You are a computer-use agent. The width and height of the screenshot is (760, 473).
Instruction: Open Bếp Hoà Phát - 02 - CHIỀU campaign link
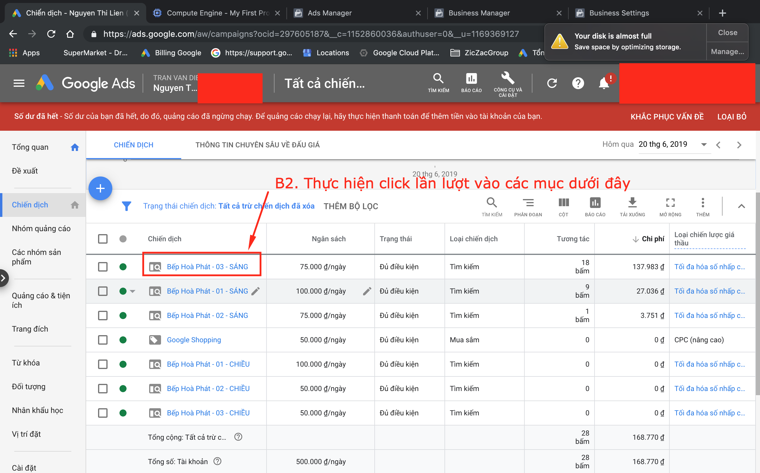pyautogui.click(x=208, y=389)
